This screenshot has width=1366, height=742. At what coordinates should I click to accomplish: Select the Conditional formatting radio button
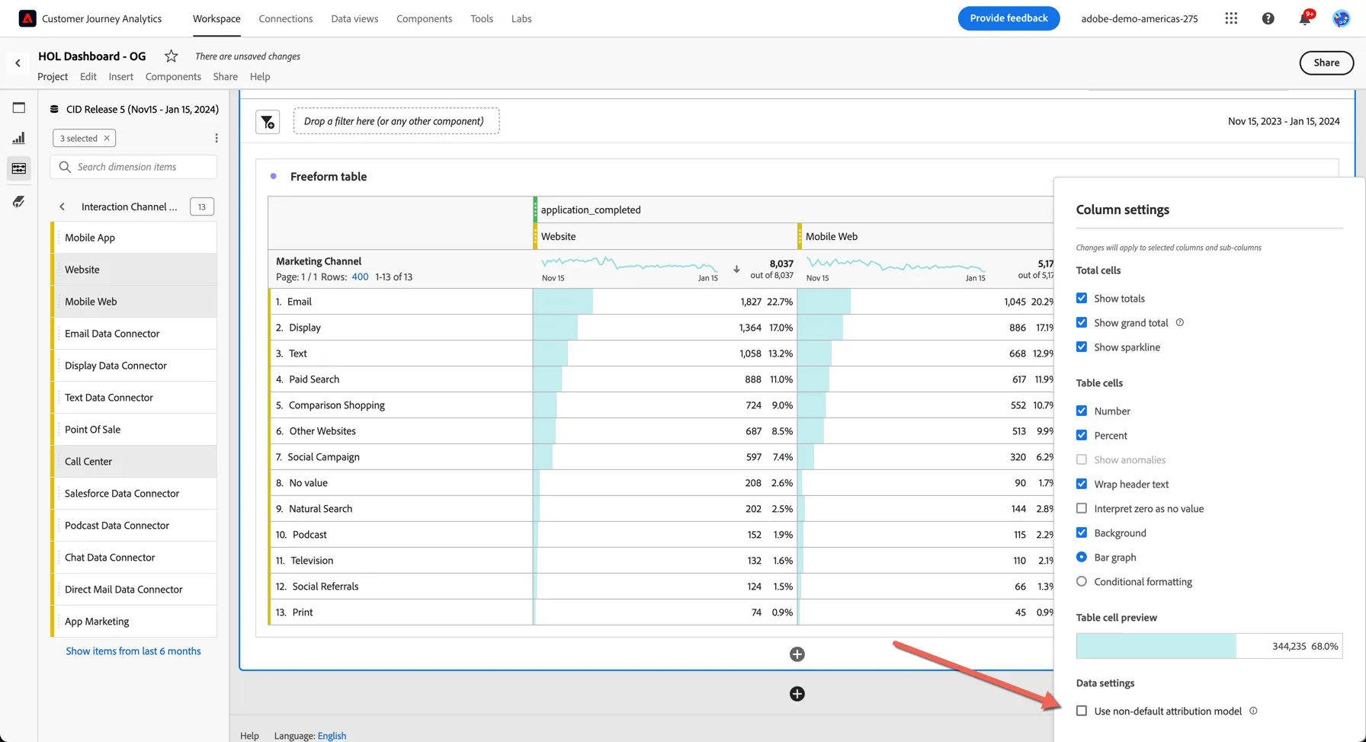coord(1082,581)
